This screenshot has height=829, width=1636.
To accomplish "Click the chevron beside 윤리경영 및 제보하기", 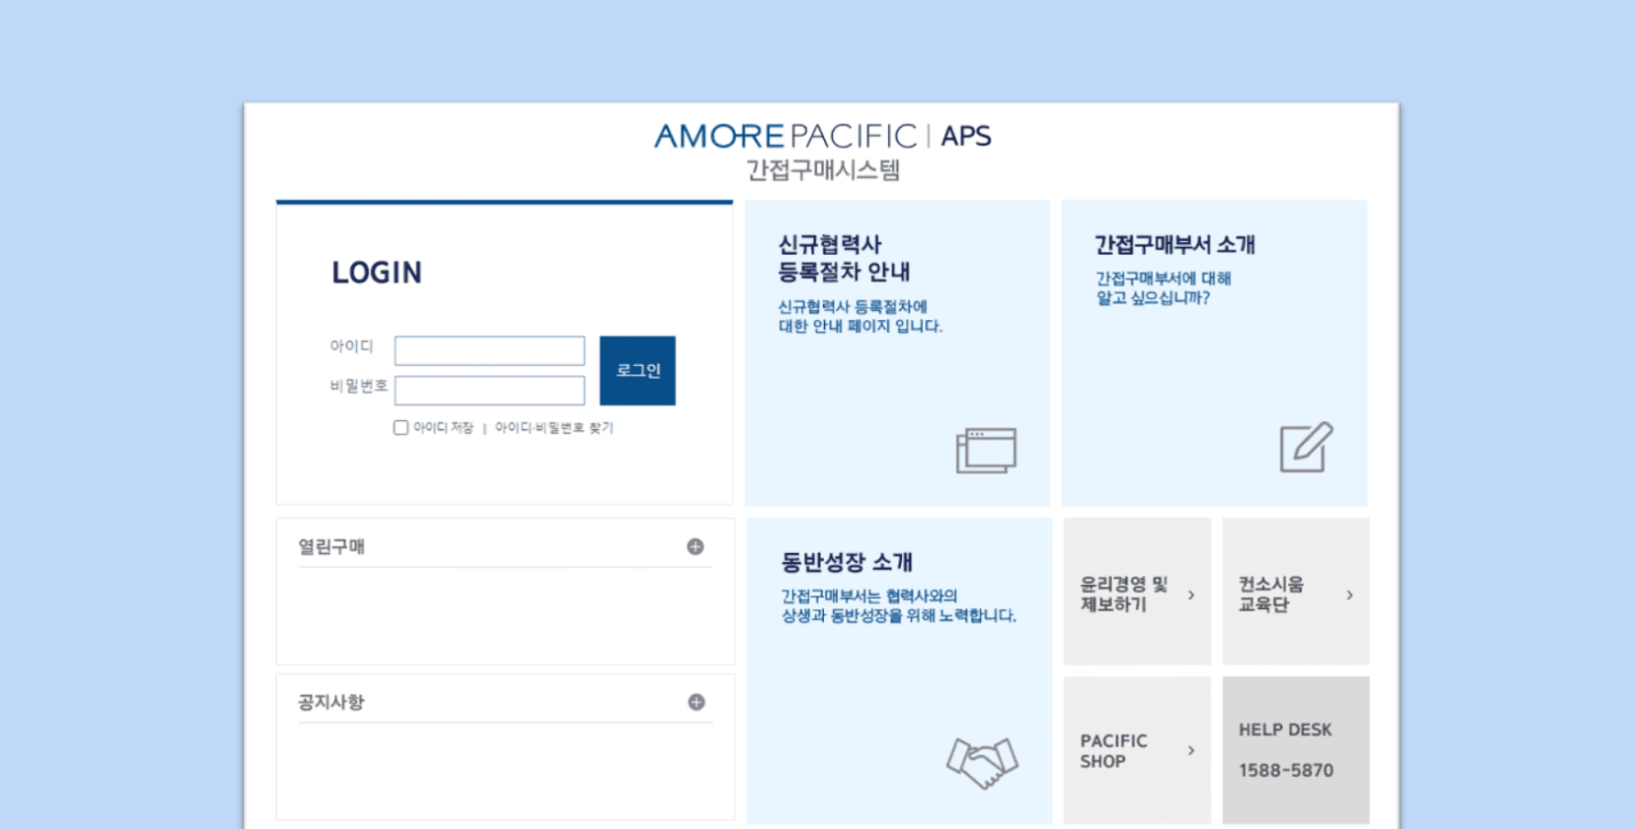I will tap(1191, 595).
